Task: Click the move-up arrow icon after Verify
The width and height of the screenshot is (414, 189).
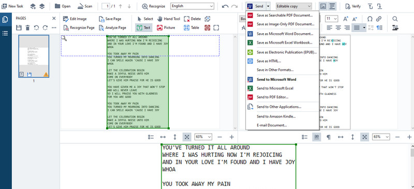Action: (371, 6)
